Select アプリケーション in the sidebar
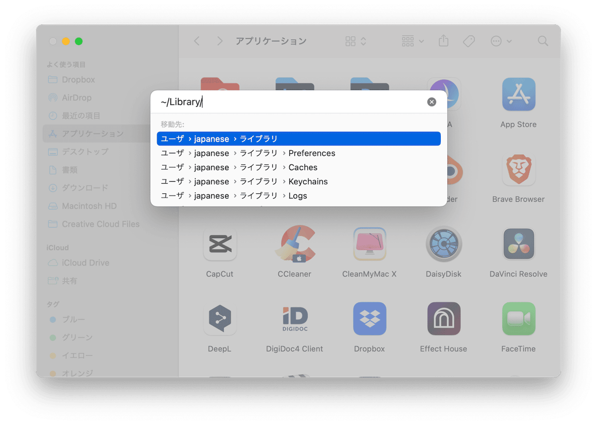597x425 pixels. click(109, 133)
